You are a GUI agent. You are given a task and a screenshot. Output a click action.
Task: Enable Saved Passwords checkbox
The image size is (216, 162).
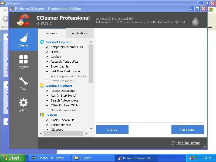tap(47, 81)
